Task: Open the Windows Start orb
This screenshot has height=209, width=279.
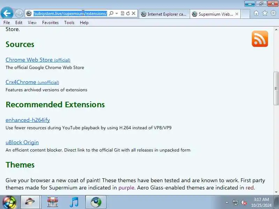Action: (x=9, y=202)
